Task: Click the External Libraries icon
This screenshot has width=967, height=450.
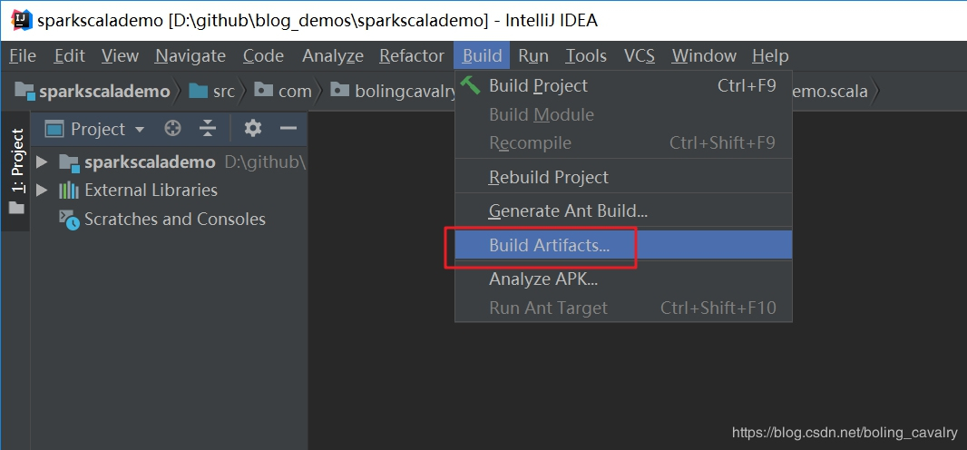Action: click(x=69, y=191)
